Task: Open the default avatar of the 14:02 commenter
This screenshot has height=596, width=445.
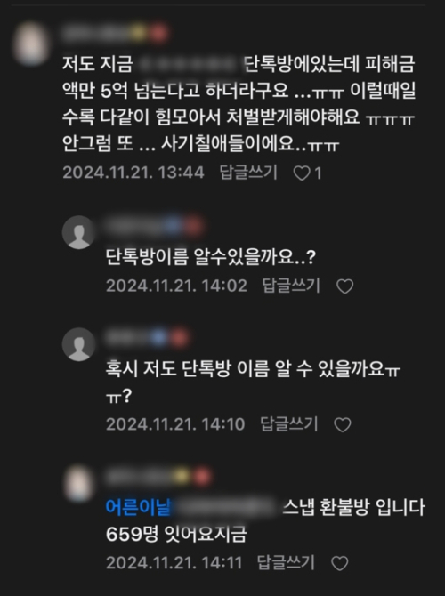Action: [78, 232]
